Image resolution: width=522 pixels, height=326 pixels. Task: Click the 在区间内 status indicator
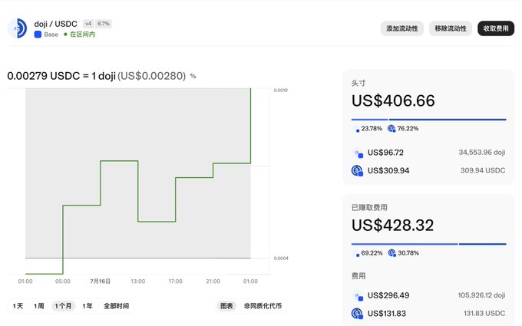click(80, 35)
